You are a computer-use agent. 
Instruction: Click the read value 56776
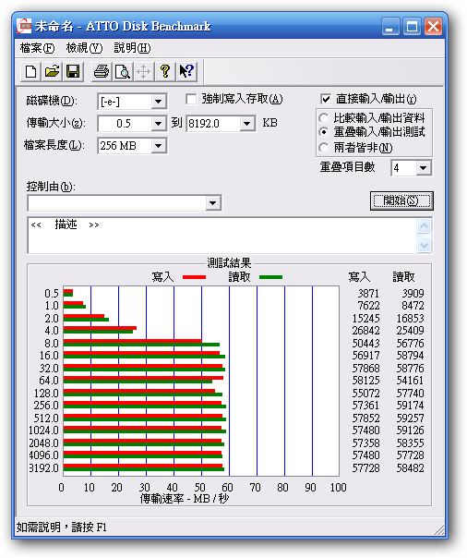click(411, 344)
